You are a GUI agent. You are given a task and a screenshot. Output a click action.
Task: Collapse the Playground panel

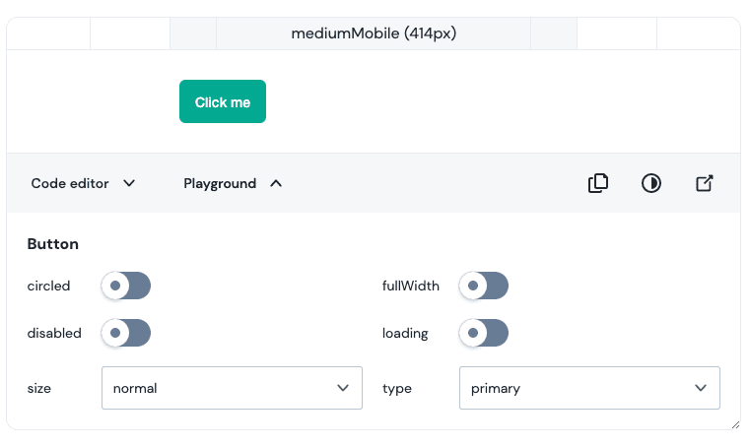[x=233, y=183]
